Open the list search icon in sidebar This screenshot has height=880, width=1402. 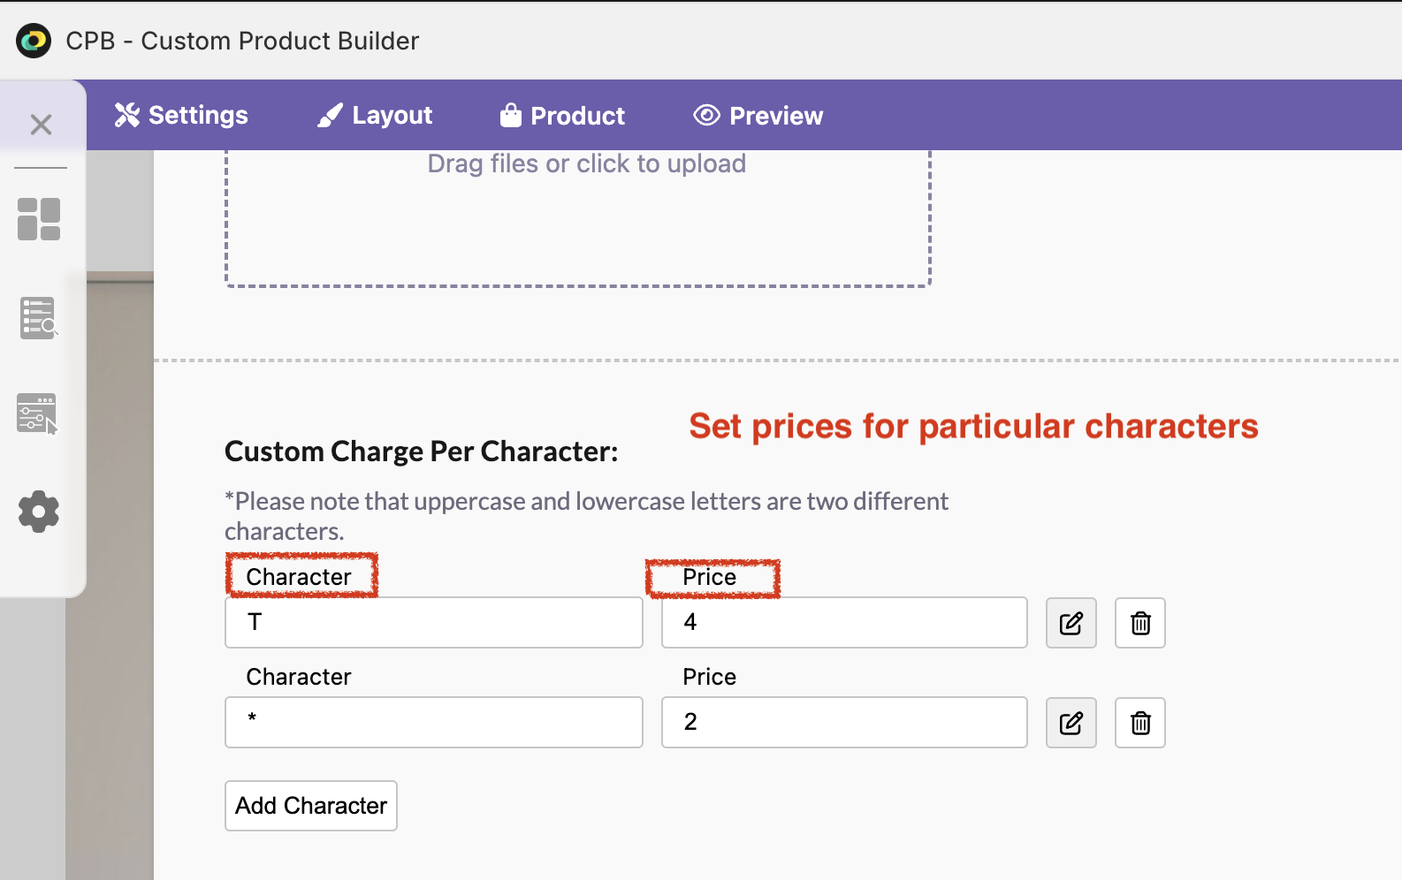point(39,318)
